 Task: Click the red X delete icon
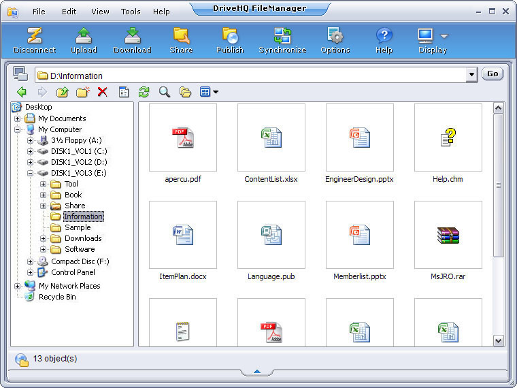click(x=103, y=92)
